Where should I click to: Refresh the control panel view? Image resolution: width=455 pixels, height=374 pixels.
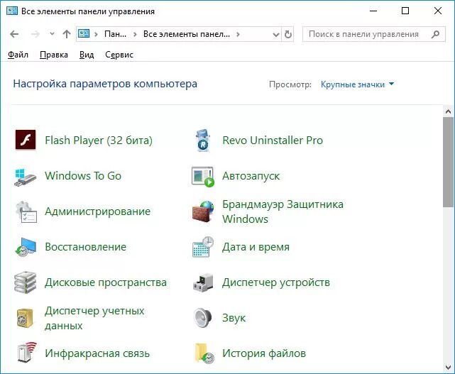pyautogui.click(x=288, y=34)
